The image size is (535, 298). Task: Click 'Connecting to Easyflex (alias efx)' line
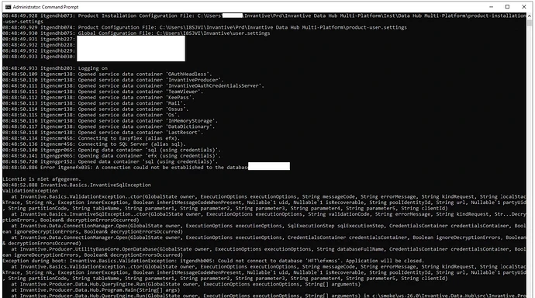[x=91, y=138]
